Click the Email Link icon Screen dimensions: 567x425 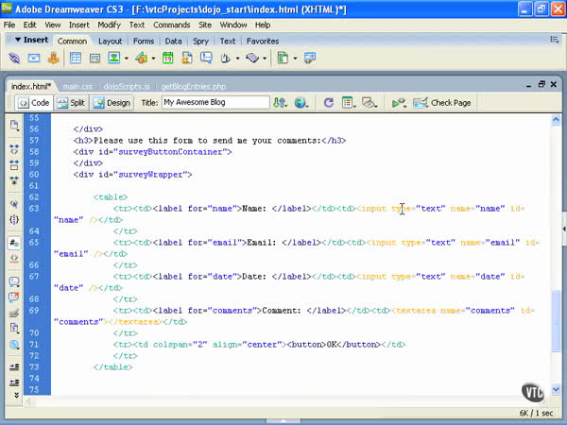point(34,59)
